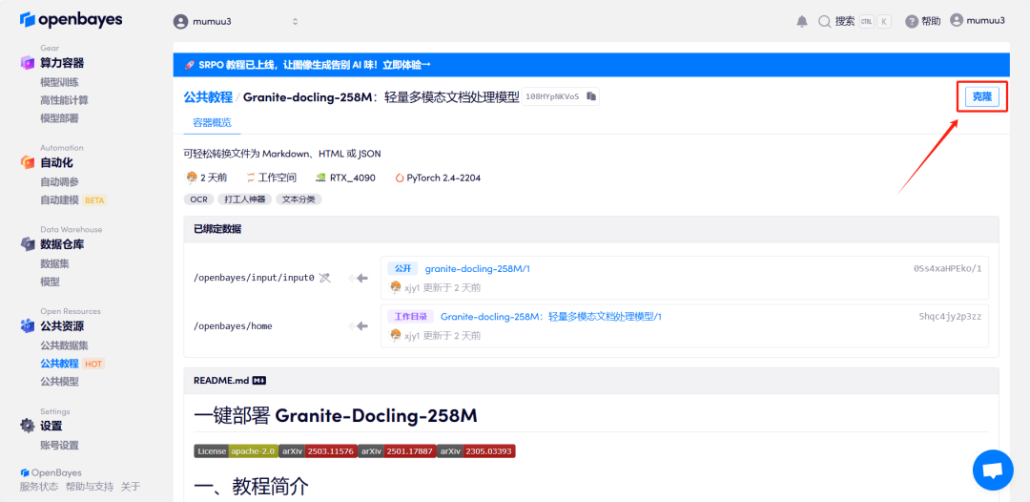Click the path text /openbayes/home
Image resolution: width=1030 pixels, height=502 pixels.
coord(234,325)
